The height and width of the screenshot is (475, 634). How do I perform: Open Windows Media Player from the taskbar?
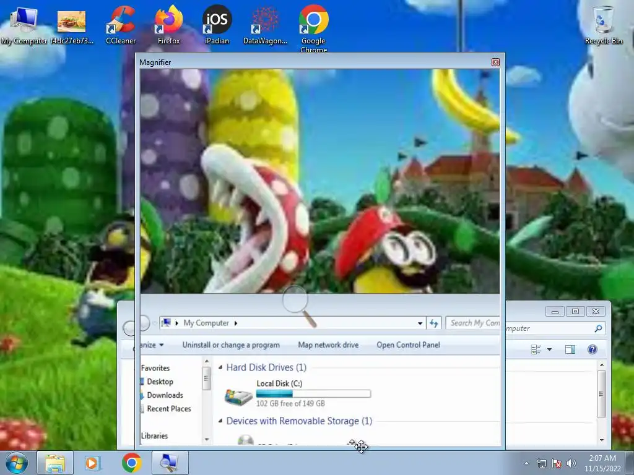click(93, 463)
